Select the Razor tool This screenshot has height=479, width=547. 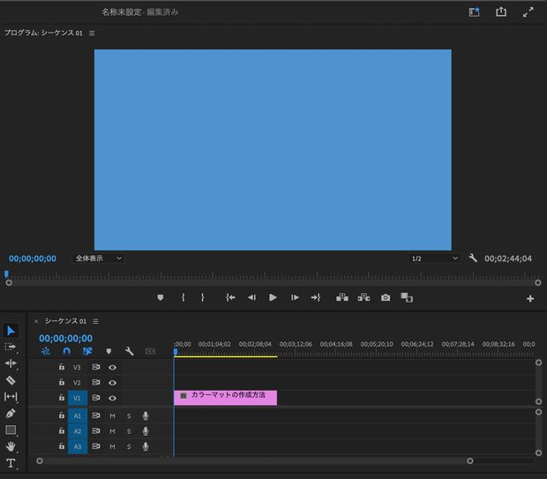[11, 380]
